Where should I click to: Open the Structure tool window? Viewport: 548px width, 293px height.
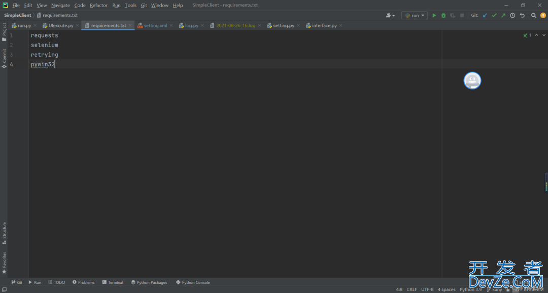(x=4, y=233)
